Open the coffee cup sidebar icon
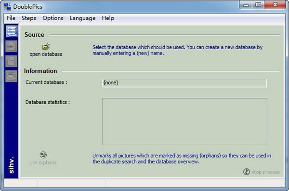 click(12, 76)
